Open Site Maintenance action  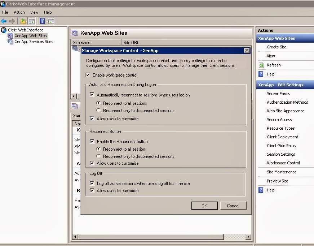[282, 172]
